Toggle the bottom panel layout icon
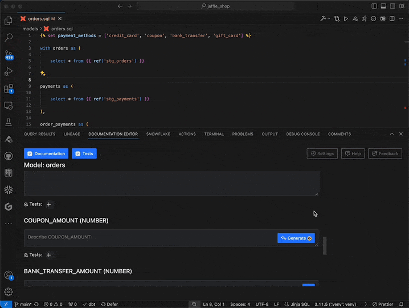409x308 pixels. [x=383, y=6]
